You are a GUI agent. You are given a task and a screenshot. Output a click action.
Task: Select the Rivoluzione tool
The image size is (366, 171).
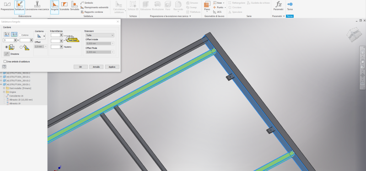tap(157, 6)
